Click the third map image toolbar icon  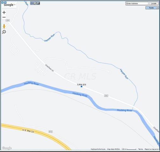point(38,3)
